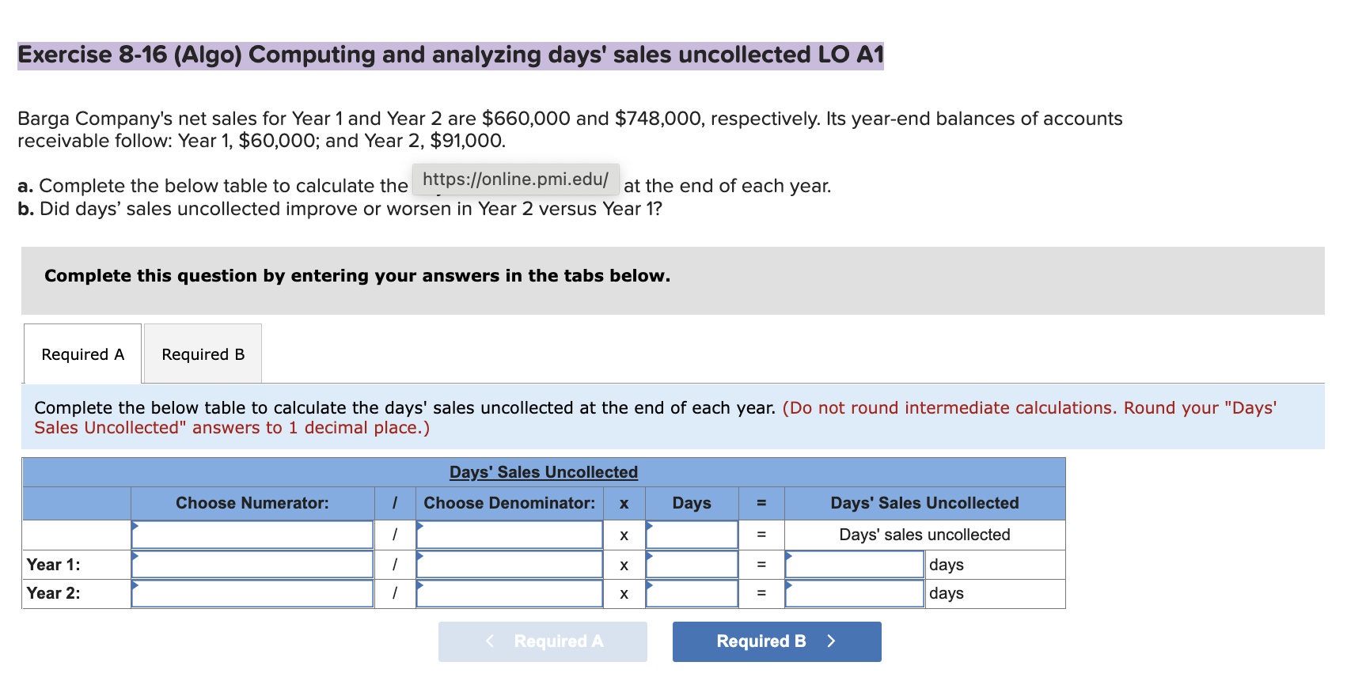
Task: Open the denominator dropdown in the first table row
Action: pos(509,535)
